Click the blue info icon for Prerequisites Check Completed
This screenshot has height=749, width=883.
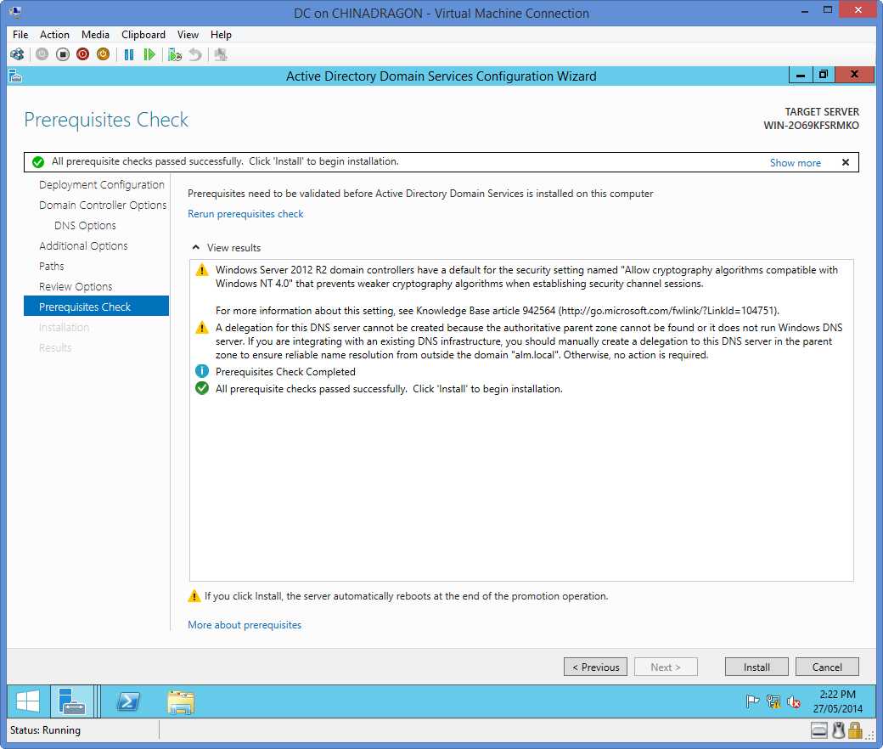201,372
